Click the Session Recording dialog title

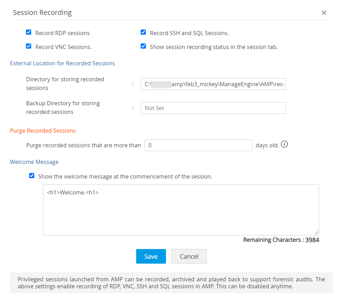click(42, 13)
